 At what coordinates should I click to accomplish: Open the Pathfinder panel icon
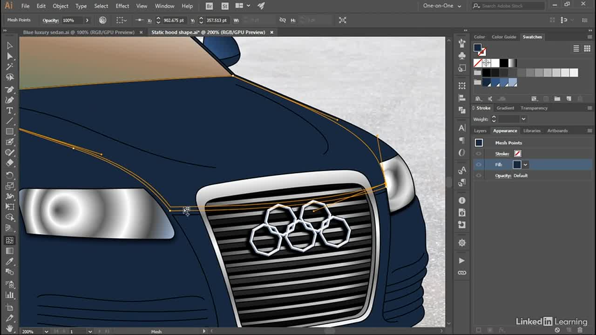462,110
